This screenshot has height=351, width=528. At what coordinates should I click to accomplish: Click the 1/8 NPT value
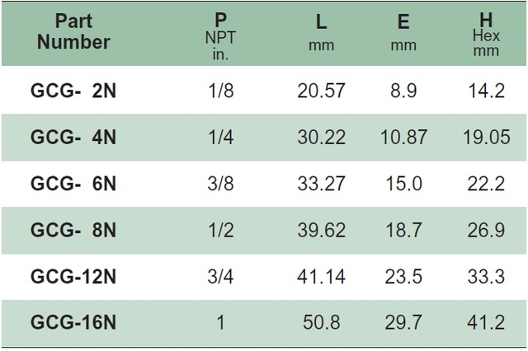(x=220, y=91)
